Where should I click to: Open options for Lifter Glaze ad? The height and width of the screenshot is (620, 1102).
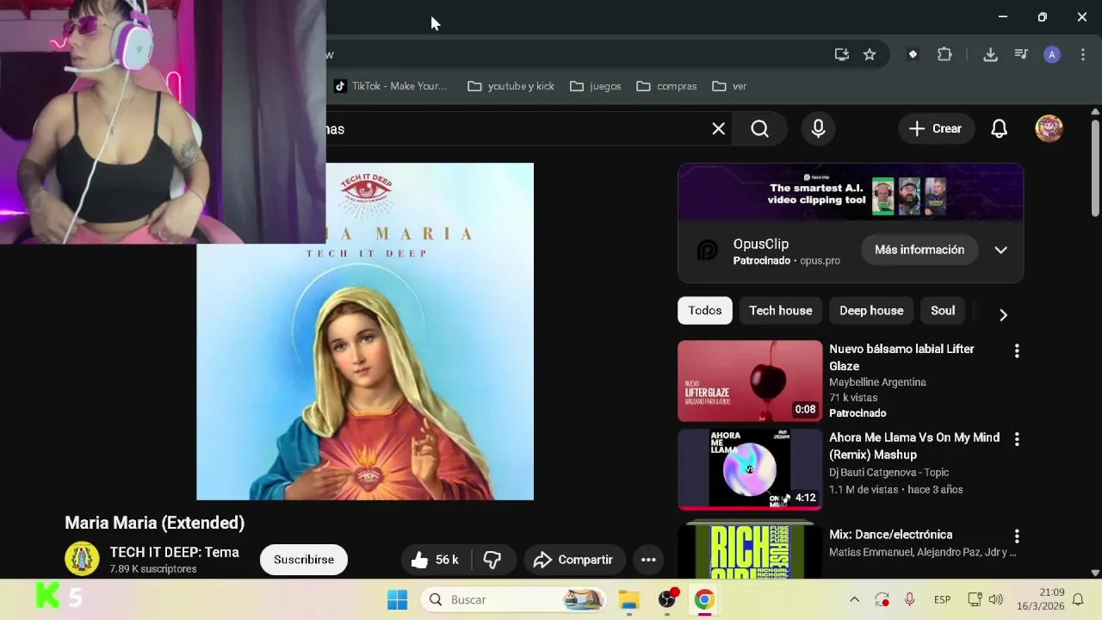click(1017, 351)
